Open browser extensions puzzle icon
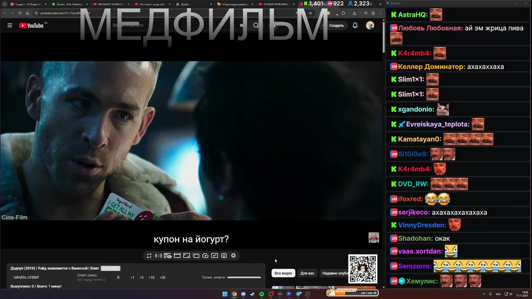 coord(343,13)
